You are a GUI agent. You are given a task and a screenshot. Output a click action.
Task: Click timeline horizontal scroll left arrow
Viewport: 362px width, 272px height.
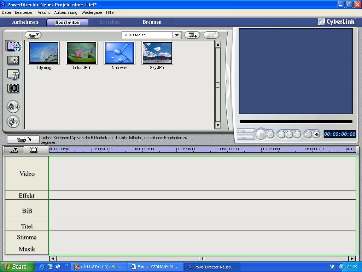point(53,259)
